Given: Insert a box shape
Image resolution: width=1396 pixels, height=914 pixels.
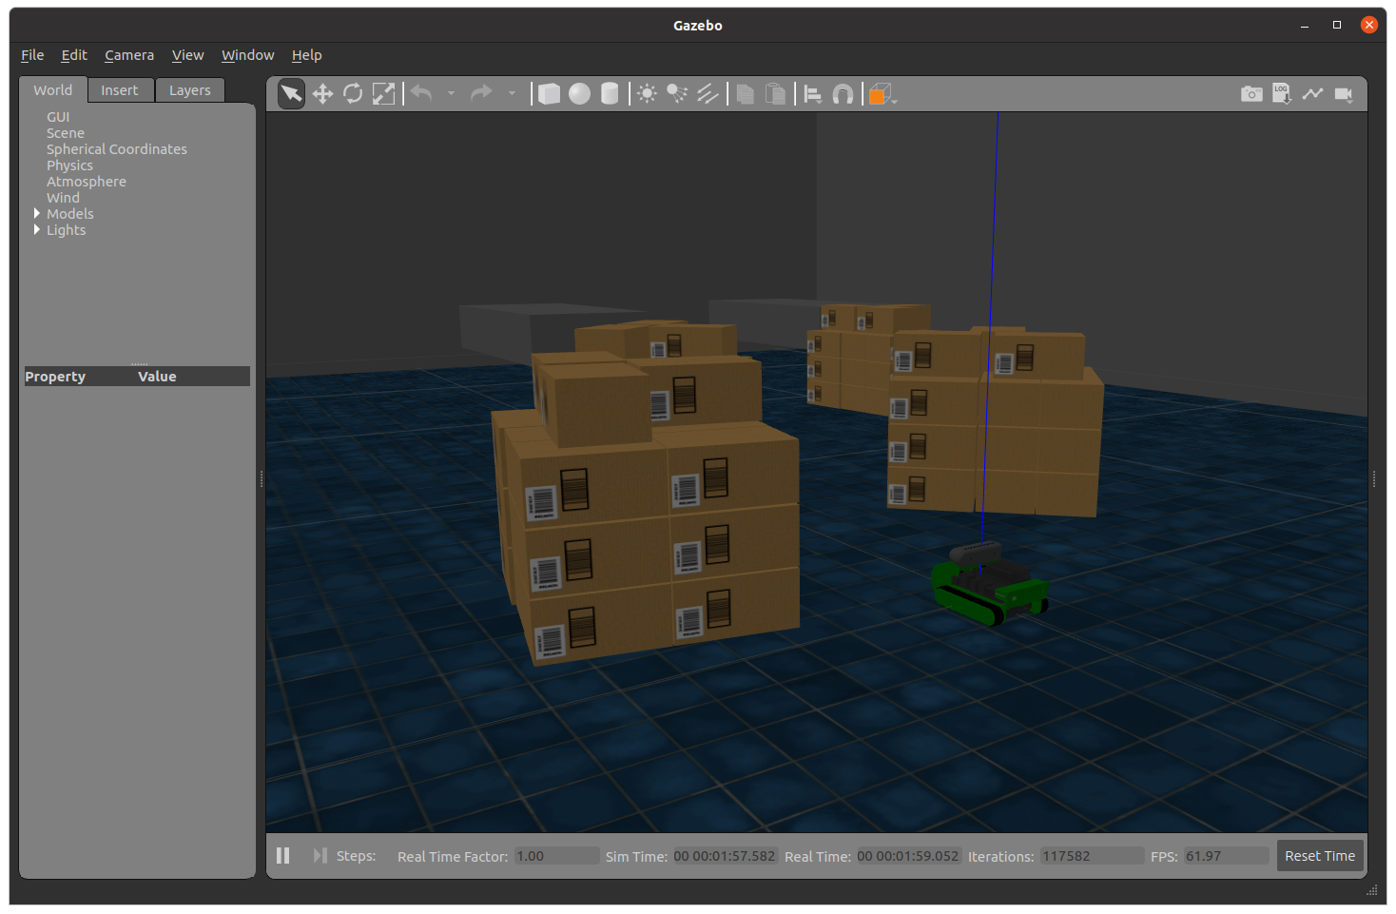Looking at the screenshot, I should coord(549,93).
